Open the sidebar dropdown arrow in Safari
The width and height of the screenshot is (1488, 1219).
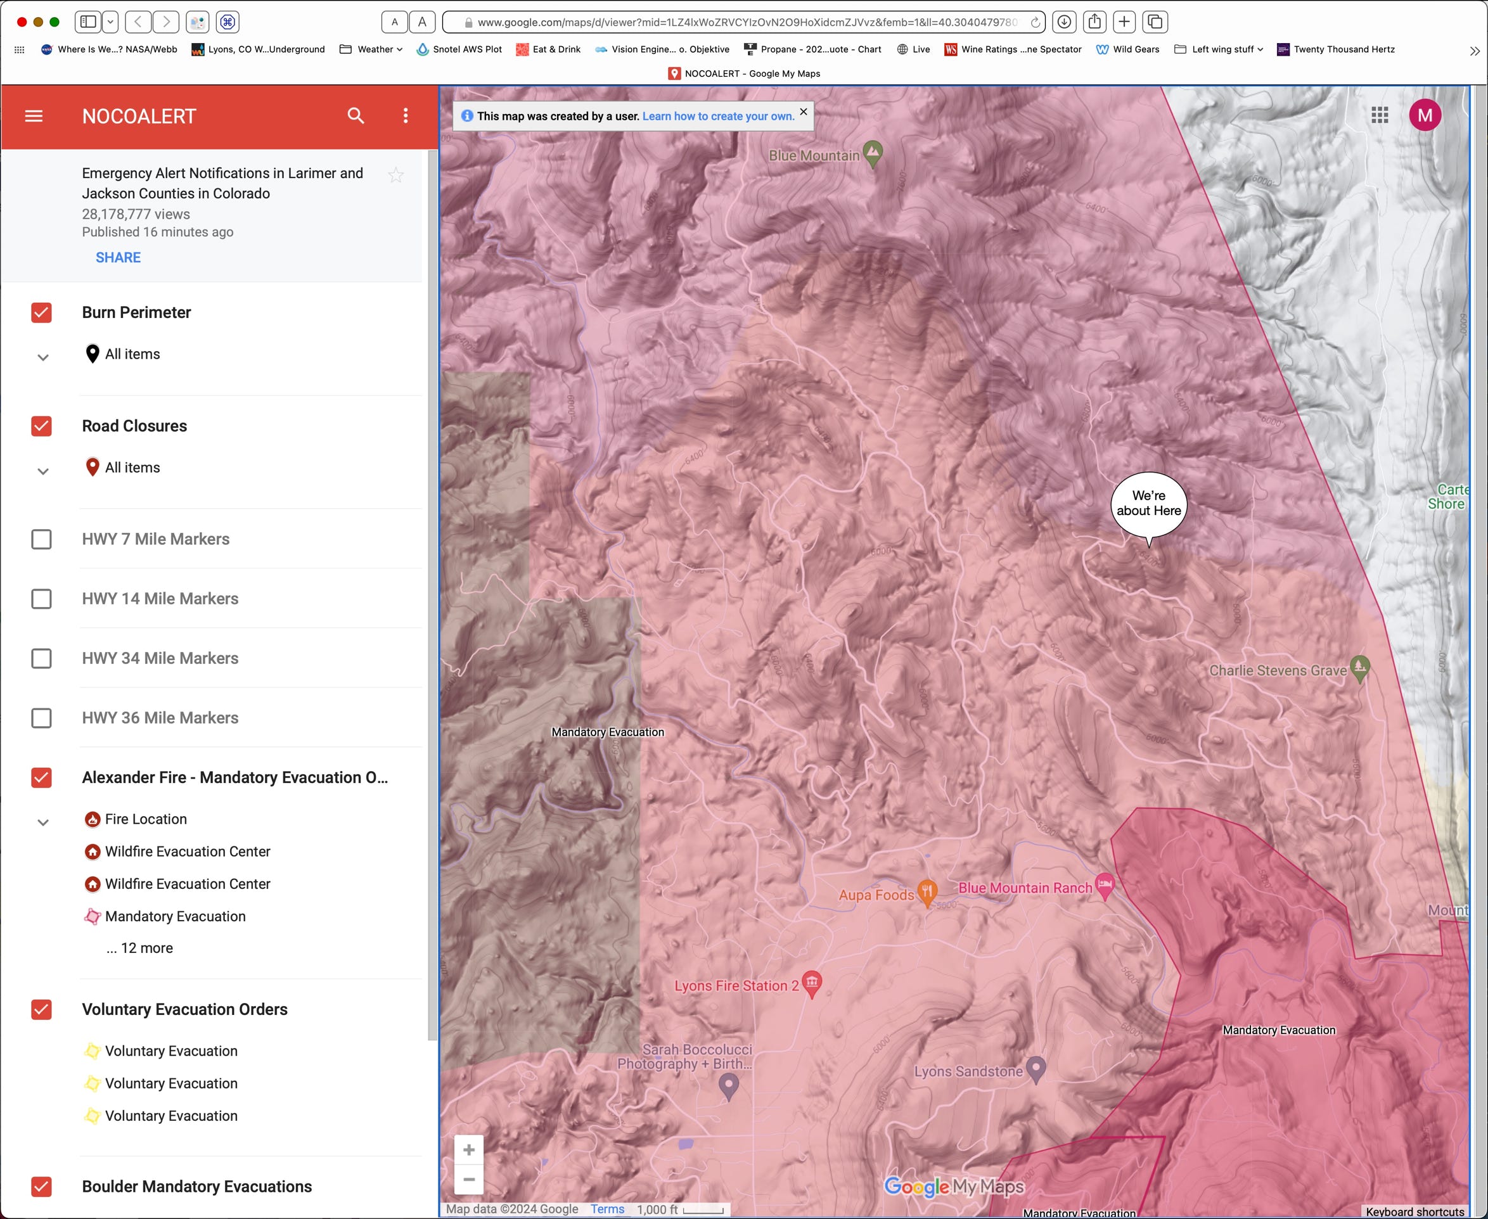pos(110,22)
